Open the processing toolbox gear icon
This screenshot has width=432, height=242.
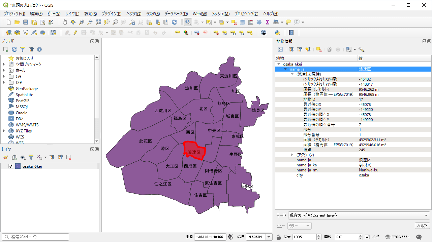click(259, 22)
